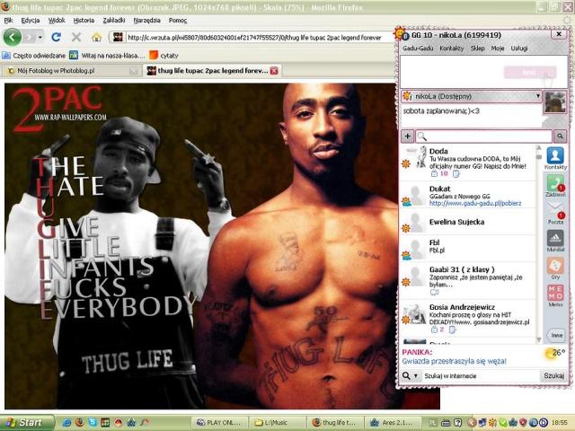The image size is (575, 431).
Task: Open the Edycja menu
Action: click(x=31, y=21)
